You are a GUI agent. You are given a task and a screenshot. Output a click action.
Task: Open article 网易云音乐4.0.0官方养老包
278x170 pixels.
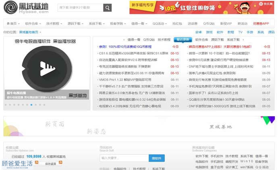point(132,93)
